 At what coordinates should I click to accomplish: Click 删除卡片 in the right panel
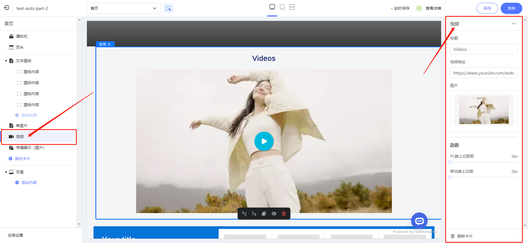pyautogui.click(x=462, y=236)
